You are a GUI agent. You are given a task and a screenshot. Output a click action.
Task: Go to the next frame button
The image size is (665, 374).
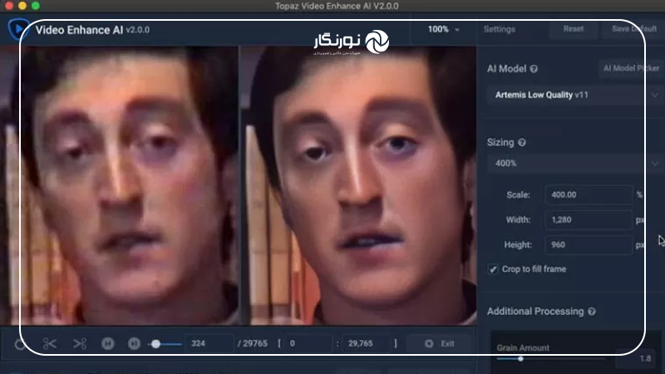coord(134,343)
